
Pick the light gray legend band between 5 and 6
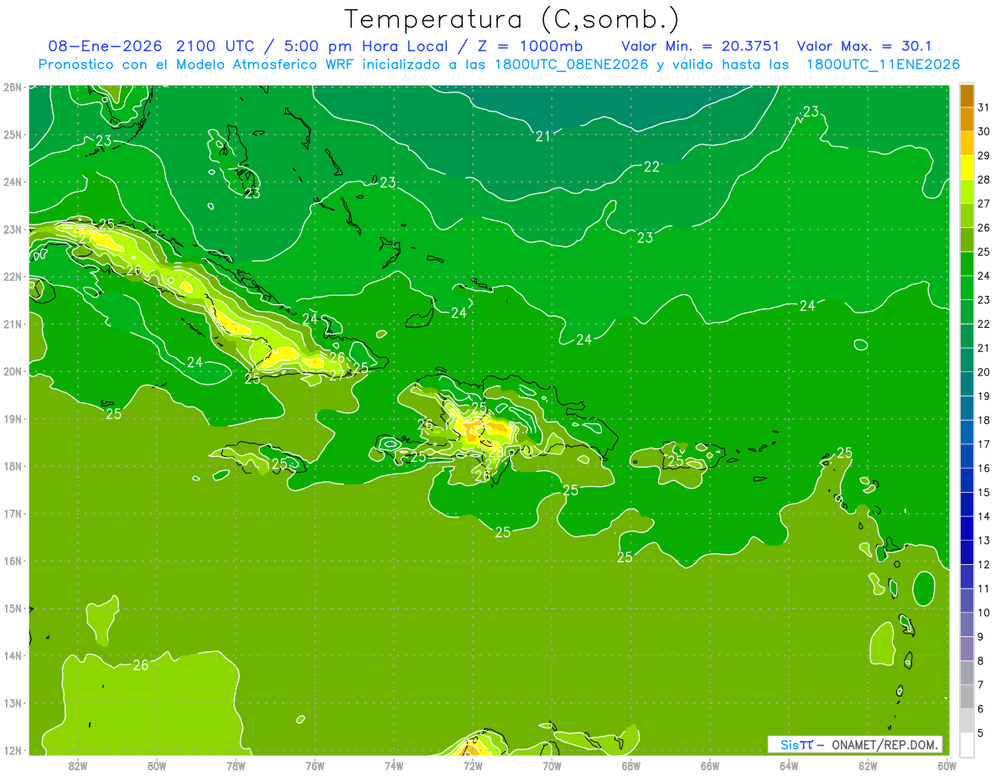tap(967, 721)
